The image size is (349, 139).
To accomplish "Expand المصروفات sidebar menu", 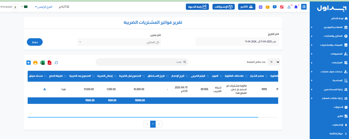I will click(x=329, y=54).
